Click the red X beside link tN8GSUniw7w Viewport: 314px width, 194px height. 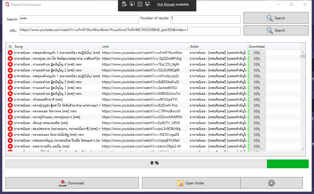pos(10,94)
